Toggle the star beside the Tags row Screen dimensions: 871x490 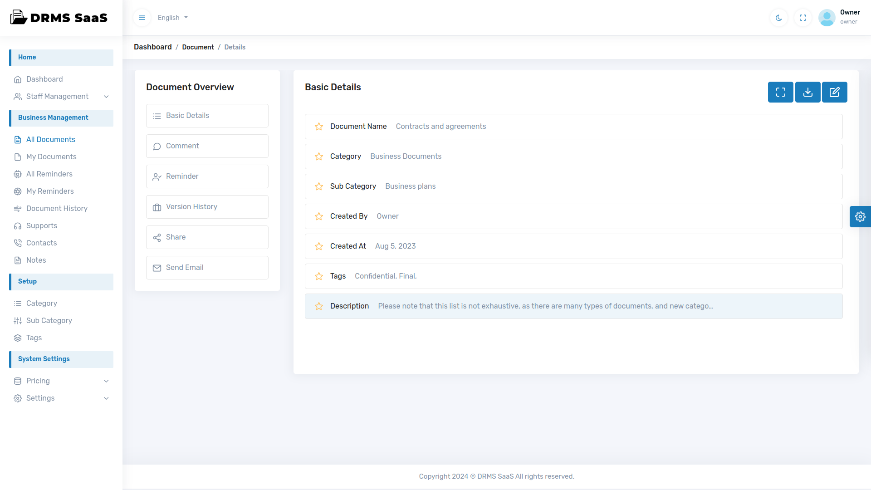point(318,276)
